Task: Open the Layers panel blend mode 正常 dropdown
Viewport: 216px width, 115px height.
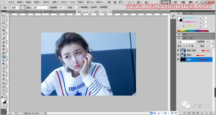Action: click(x=186, y=42)
